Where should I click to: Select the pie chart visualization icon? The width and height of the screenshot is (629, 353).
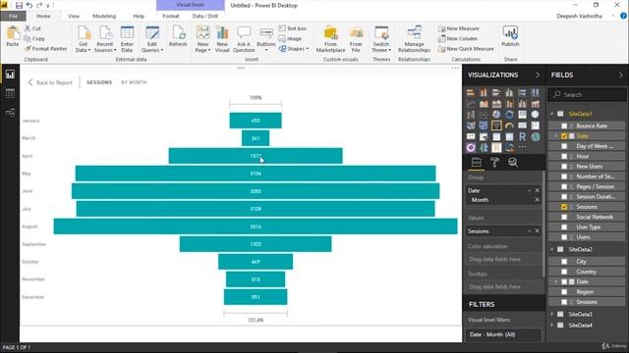[x=496, y=115]
